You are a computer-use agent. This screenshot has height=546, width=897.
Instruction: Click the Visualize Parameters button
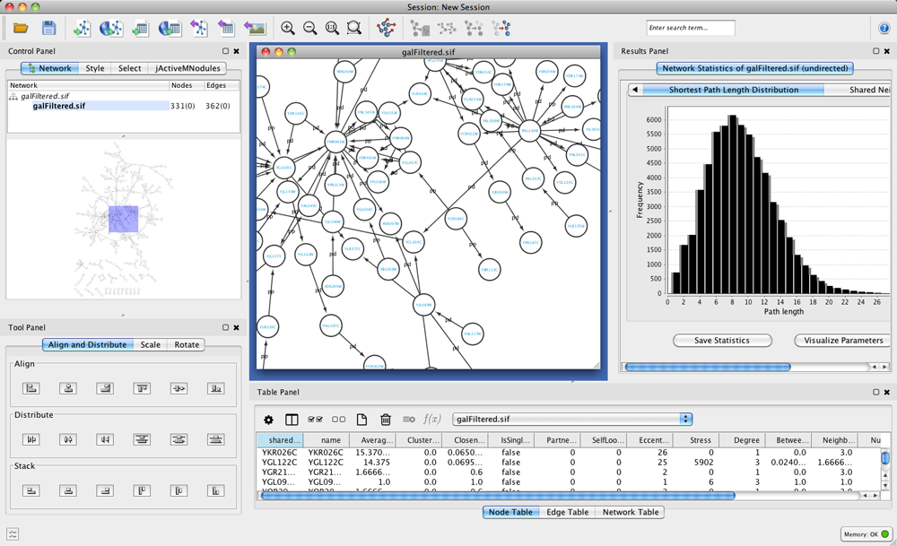(x=842, y=340)
